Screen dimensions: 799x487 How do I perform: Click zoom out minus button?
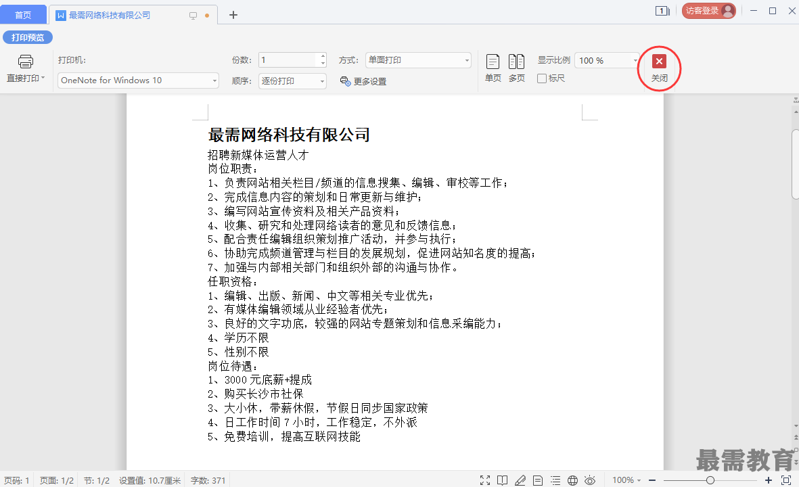click(652, 480)
